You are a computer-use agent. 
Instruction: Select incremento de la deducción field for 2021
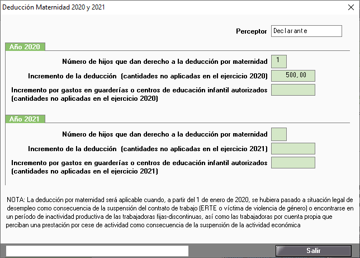click(293, 149)
